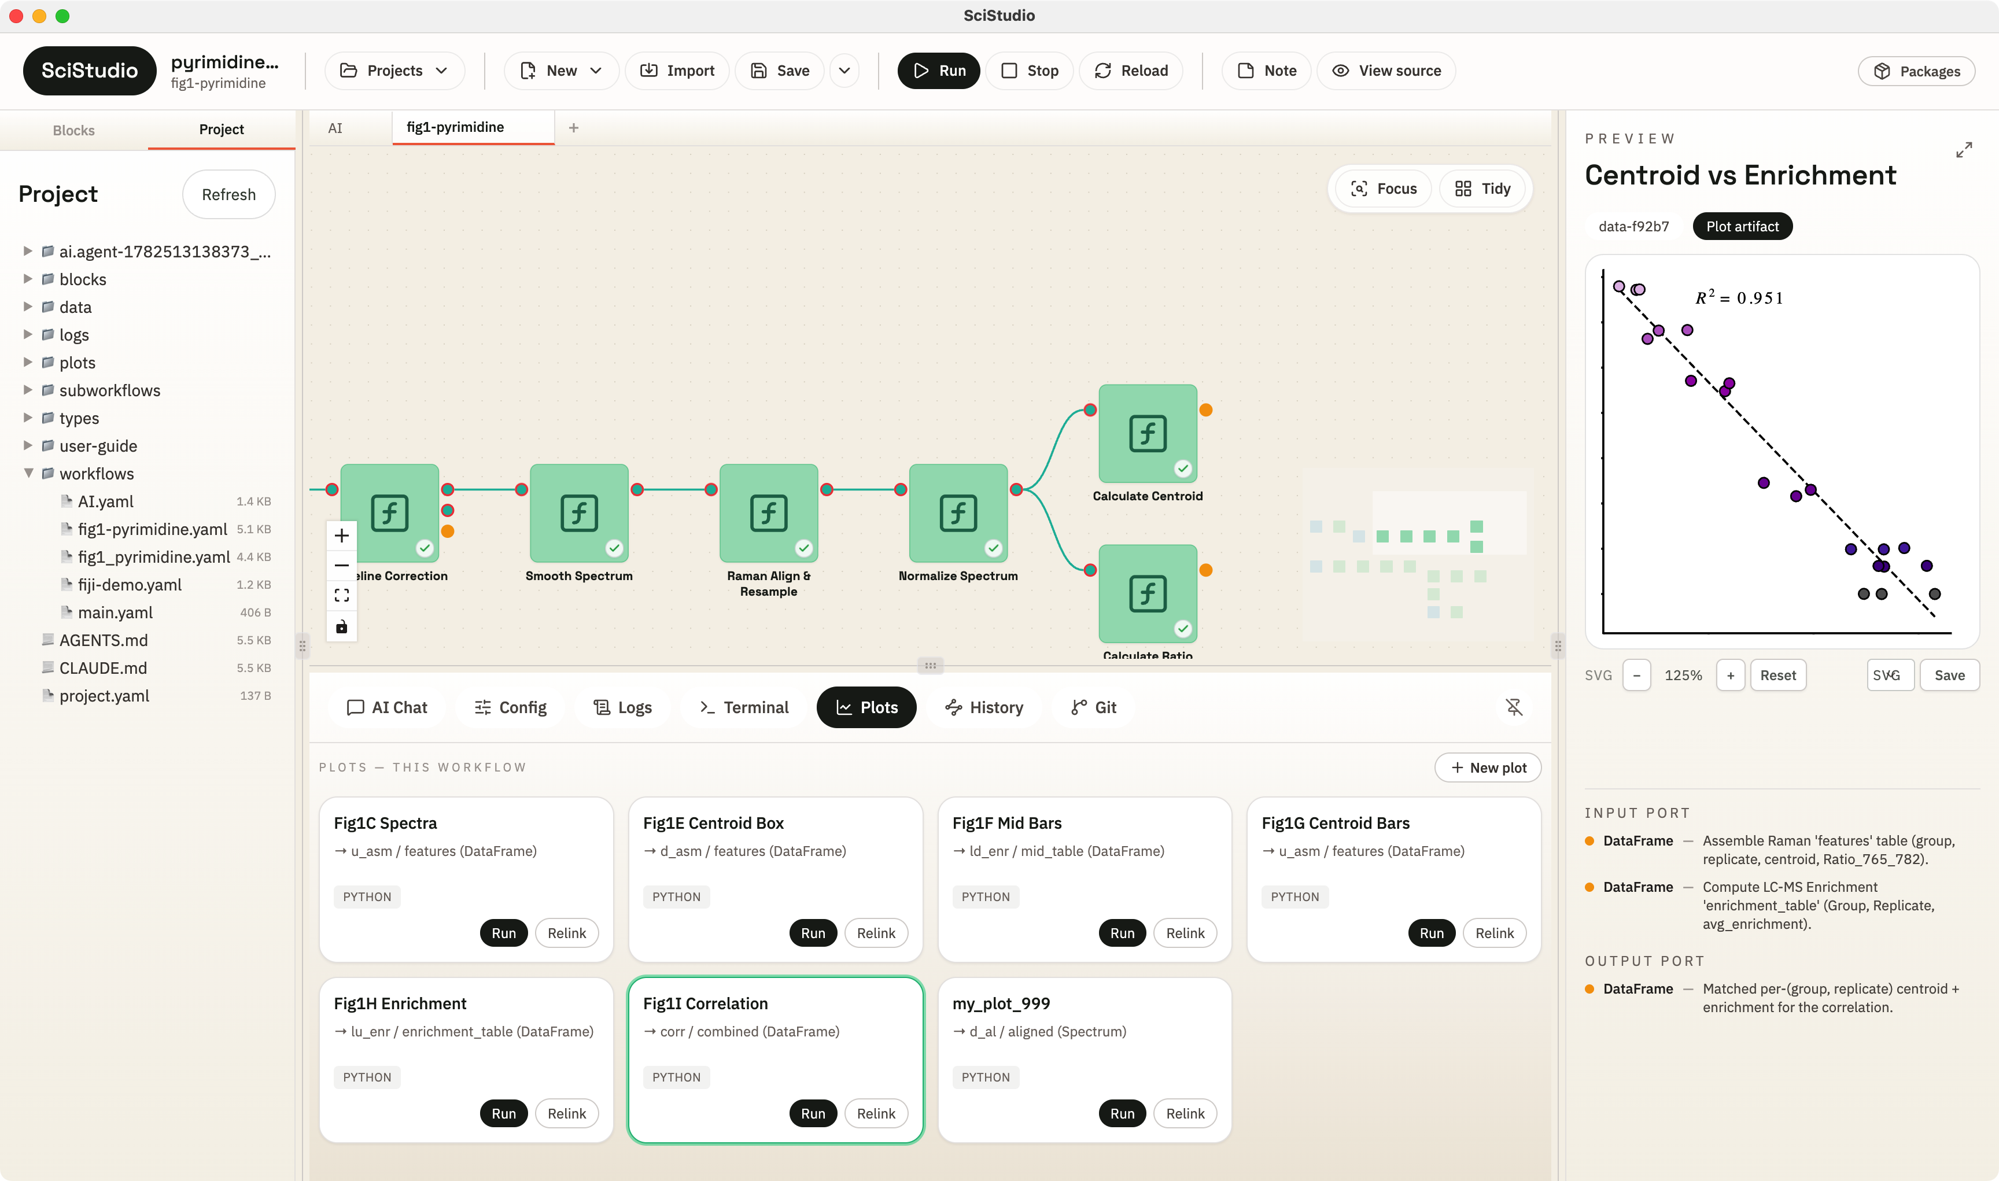Expand the plots folder
The height and width of the screenshot is (1181, 1999).
tap(28, 362)
